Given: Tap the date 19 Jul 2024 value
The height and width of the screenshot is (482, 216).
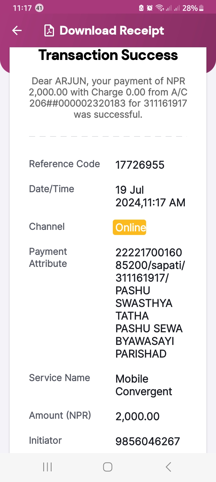Looking at the screenshot, I should [150, 196].
